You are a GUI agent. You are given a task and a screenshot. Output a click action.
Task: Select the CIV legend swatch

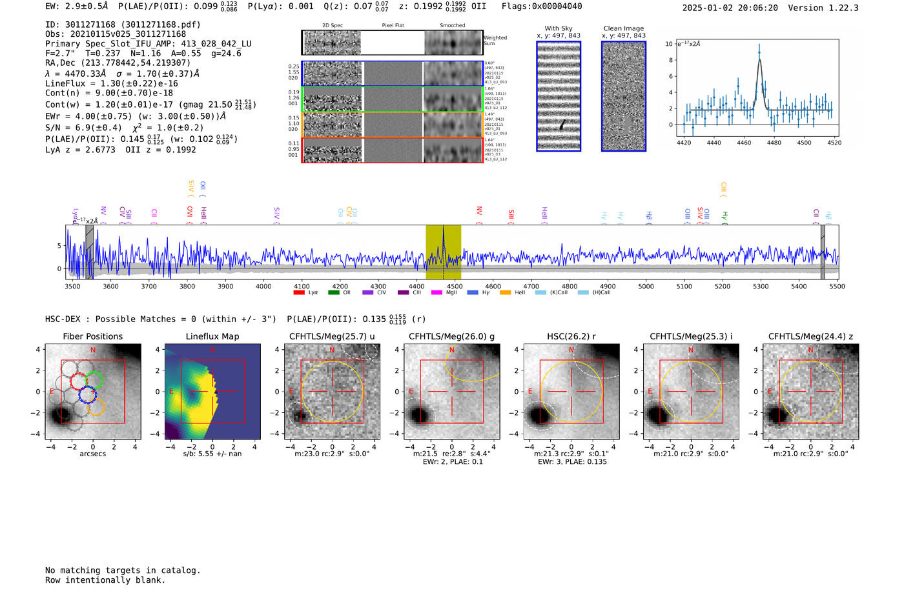[x=368, y=293]
